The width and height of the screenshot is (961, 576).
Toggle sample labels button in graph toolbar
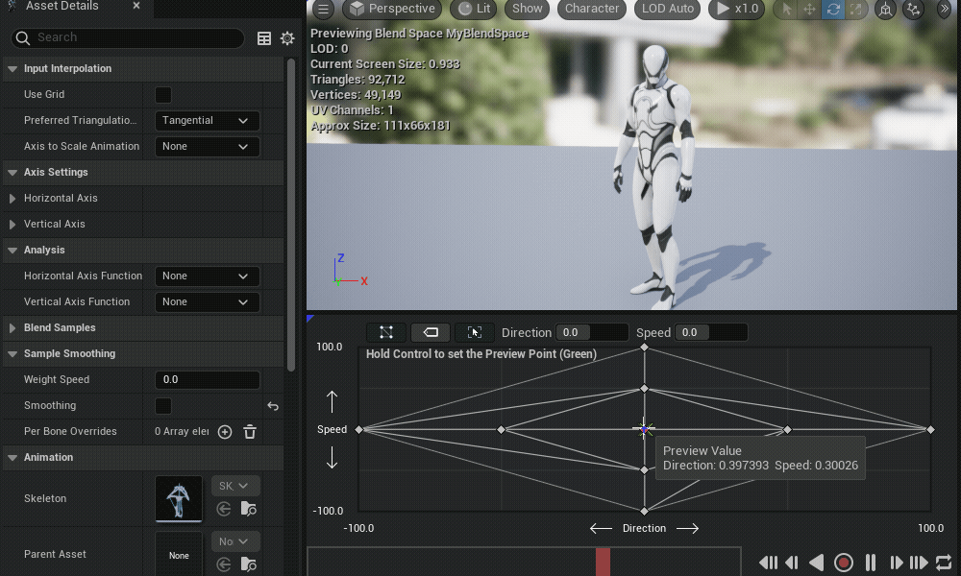(431, 332)
